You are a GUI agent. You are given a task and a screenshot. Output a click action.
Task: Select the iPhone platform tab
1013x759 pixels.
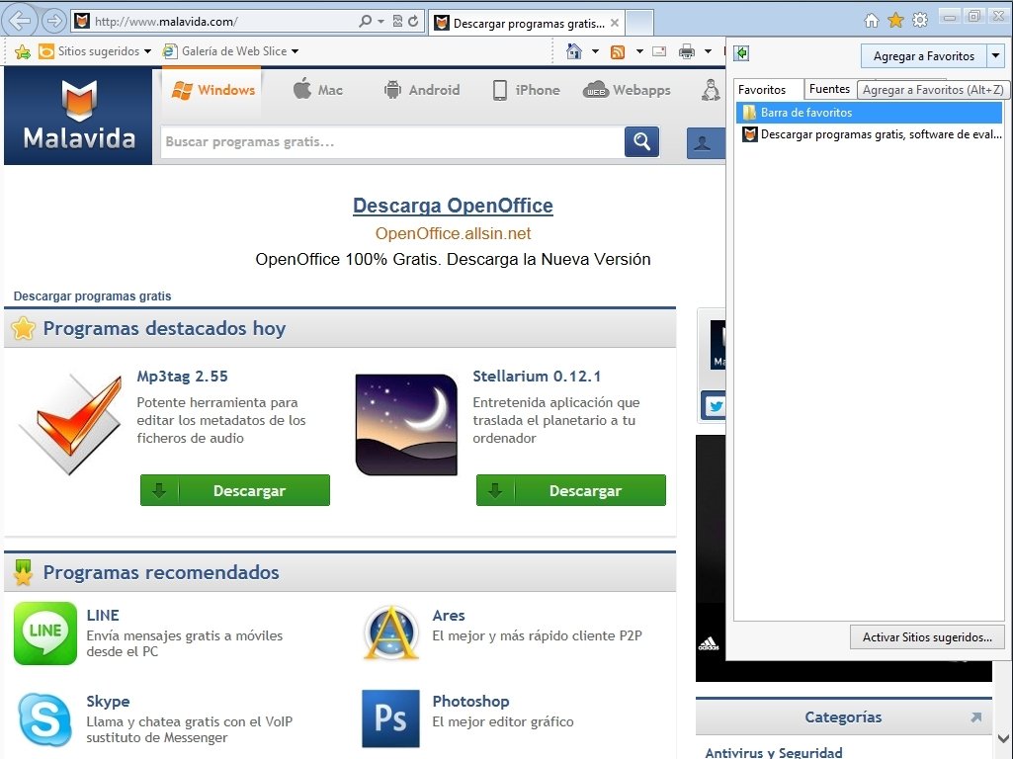526,90
